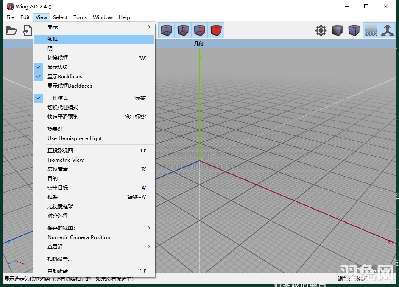Click the import scene icon next to folder
The image size is (399, 287).
[28, 30]
